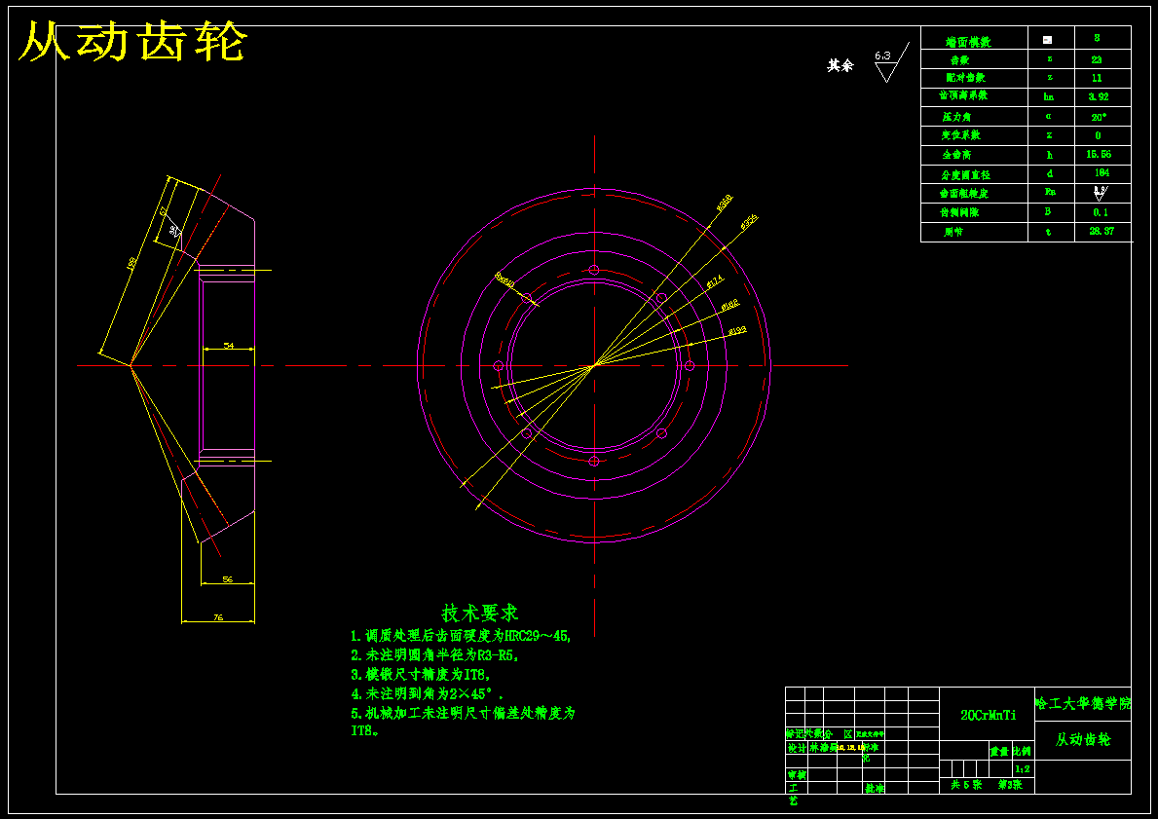Click the pressure angle value 20°

pyautogui.click(x=1100, y=117)
